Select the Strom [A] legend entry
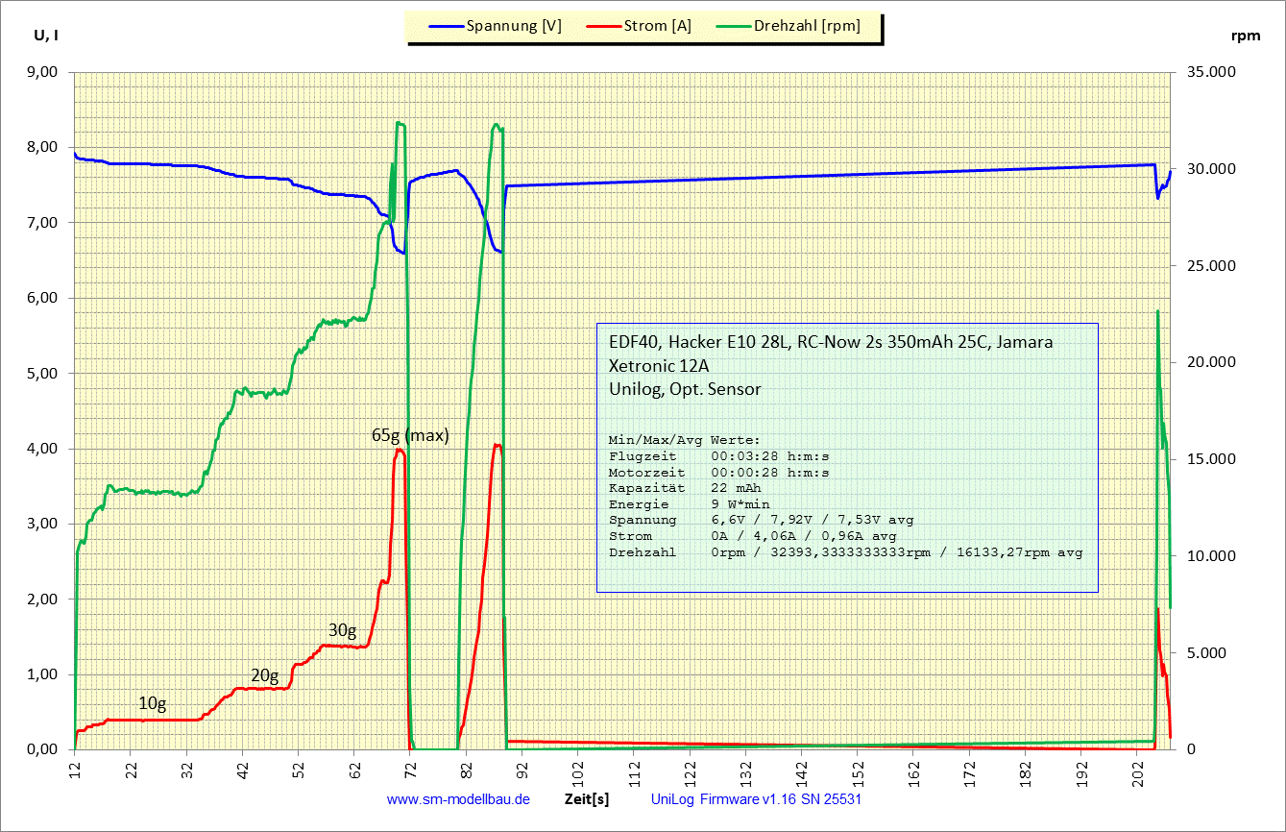The height and width of the screenshot is (832, 1286). pyautogui.click(x=658, y=27)
